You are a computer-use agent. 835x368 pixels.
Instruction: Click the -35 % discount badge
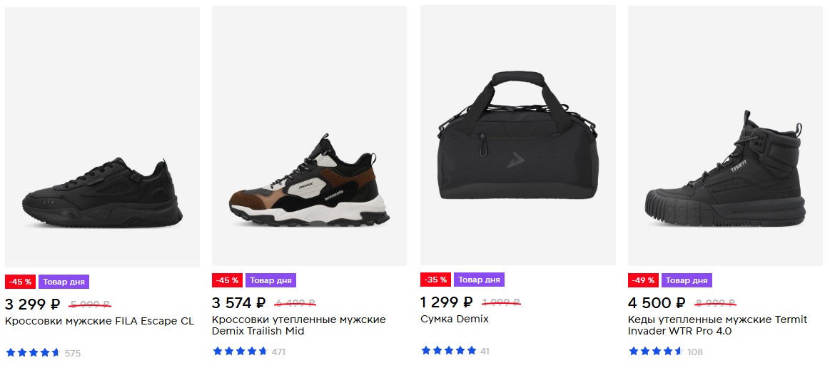[435, 280]
